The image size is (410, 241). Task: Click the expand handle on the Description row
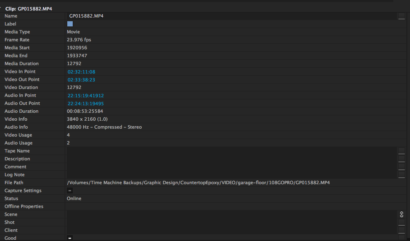[401, 159]
